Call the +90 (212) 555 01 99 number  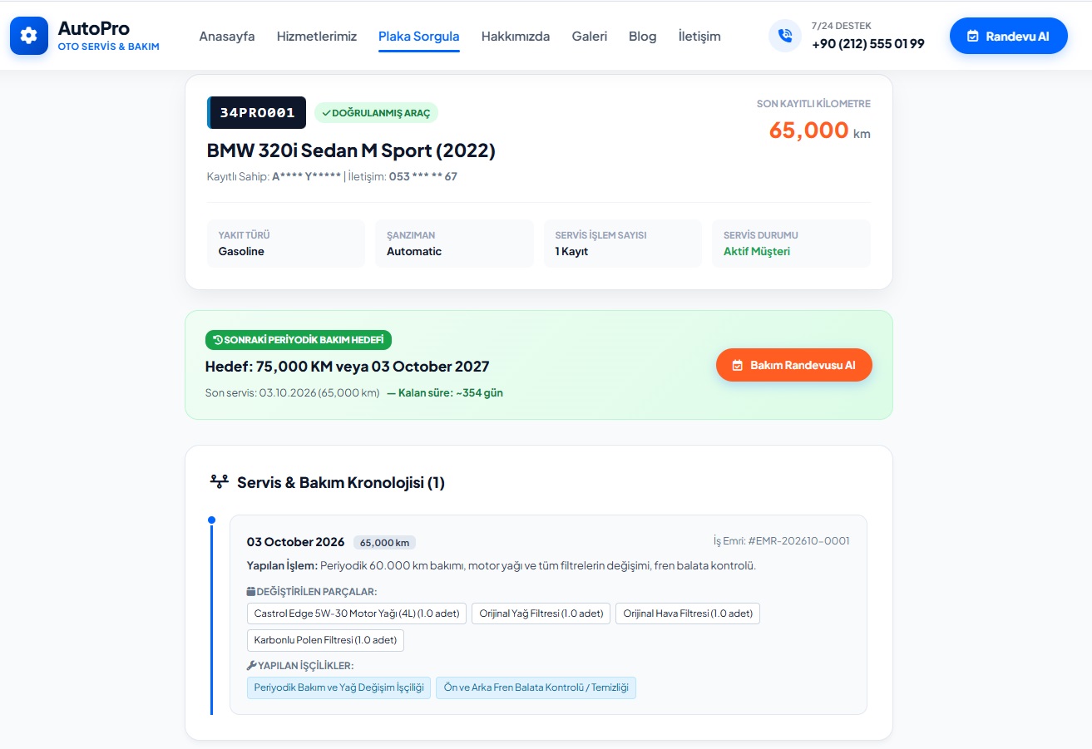coord(868,44)
